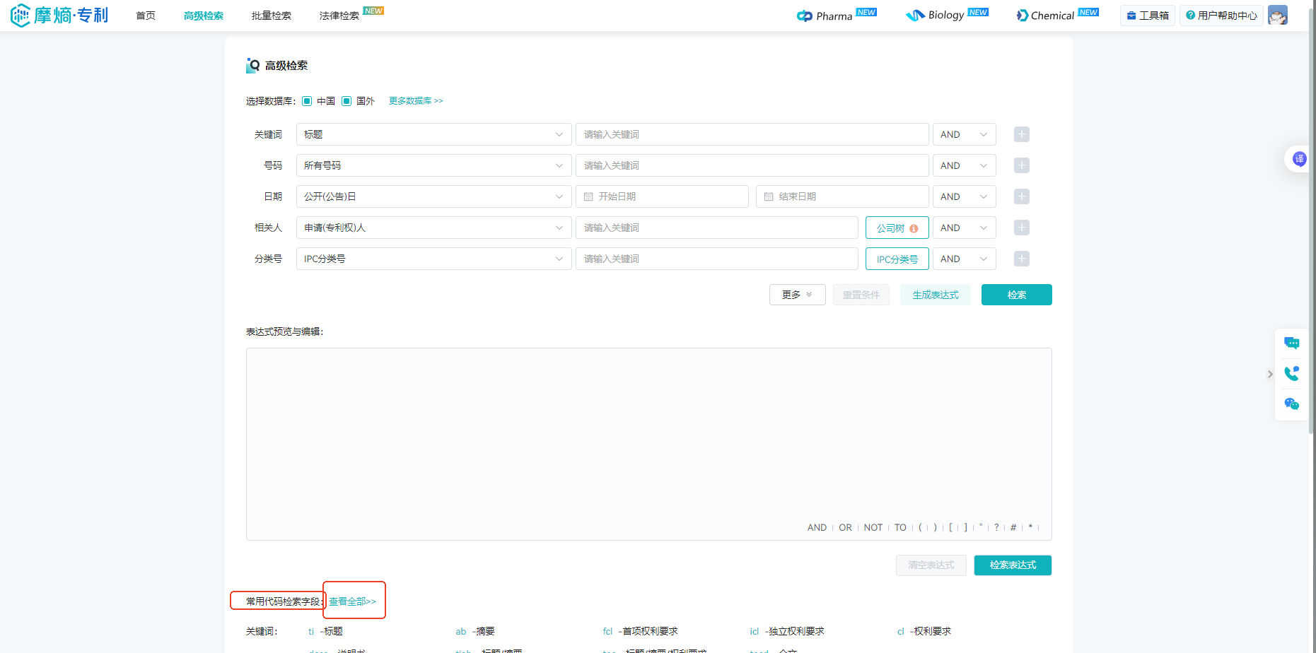This screenshot has width=1316, height=653.
Task: Open the online chat message icon
Action: (x=1291, y=343)
